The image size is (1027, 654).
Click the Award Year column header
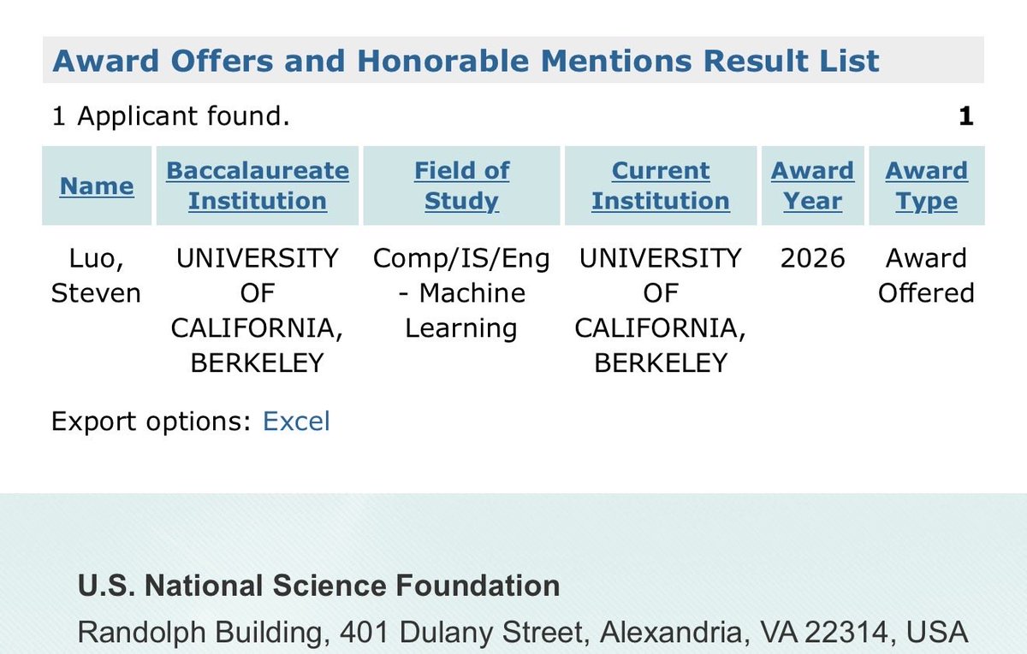[812, 186]
